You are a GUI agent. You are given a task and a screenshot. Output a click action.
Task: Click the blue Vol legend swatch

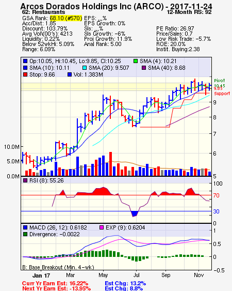tap(70, 74)
